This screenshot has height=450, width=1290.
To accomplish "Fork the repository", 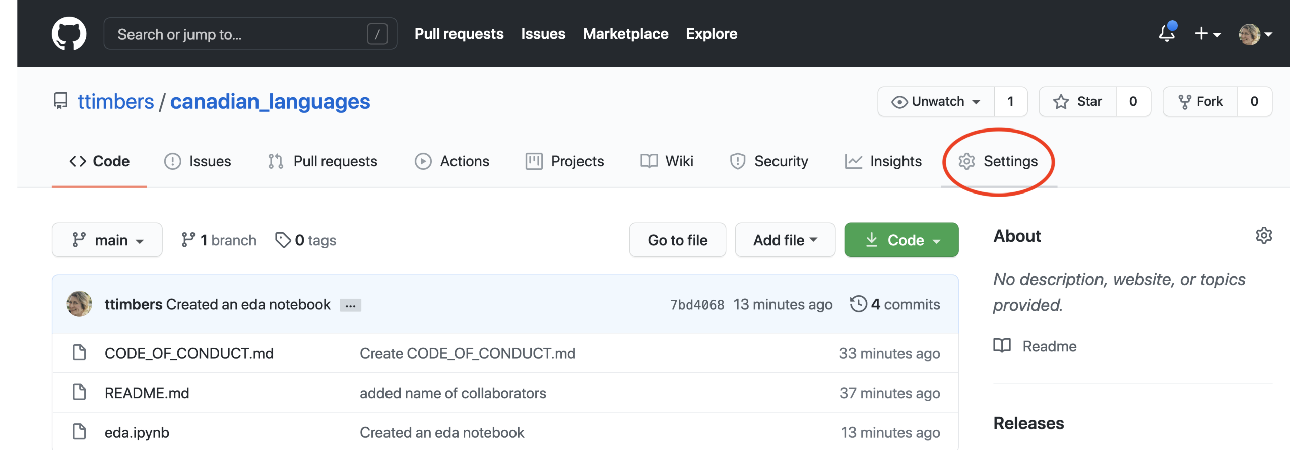I will (1200, 102).
